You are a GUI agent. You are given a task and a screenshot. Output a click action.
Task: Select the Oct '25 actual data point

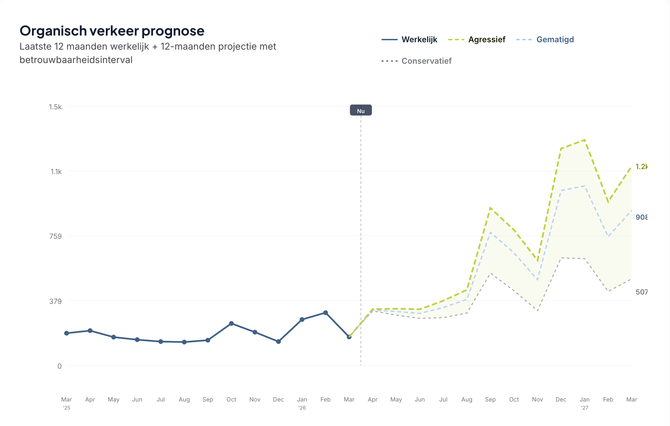(231, 323)
